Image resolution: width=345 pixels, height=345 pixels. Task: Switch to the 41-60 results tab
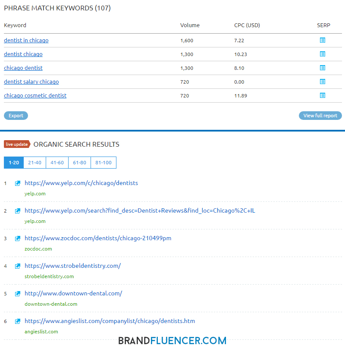coord(57,163)
